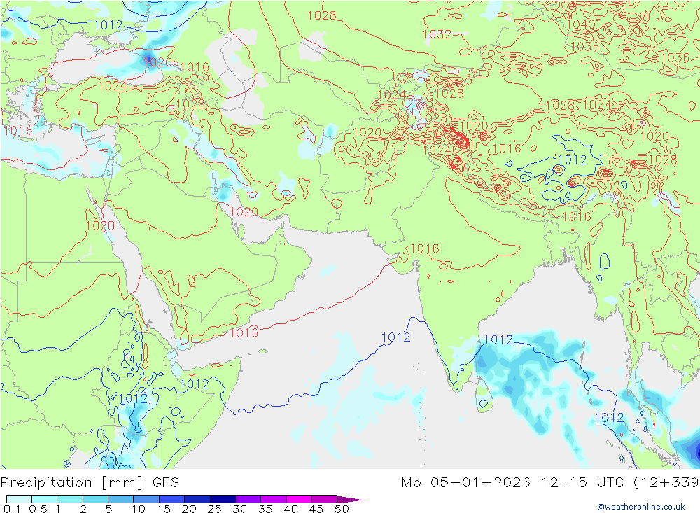Screen dimensions: 700x513
Task: Select the violet legend swatch between 30 and 35
Action: pyautogui.click(x=248, y=499)
